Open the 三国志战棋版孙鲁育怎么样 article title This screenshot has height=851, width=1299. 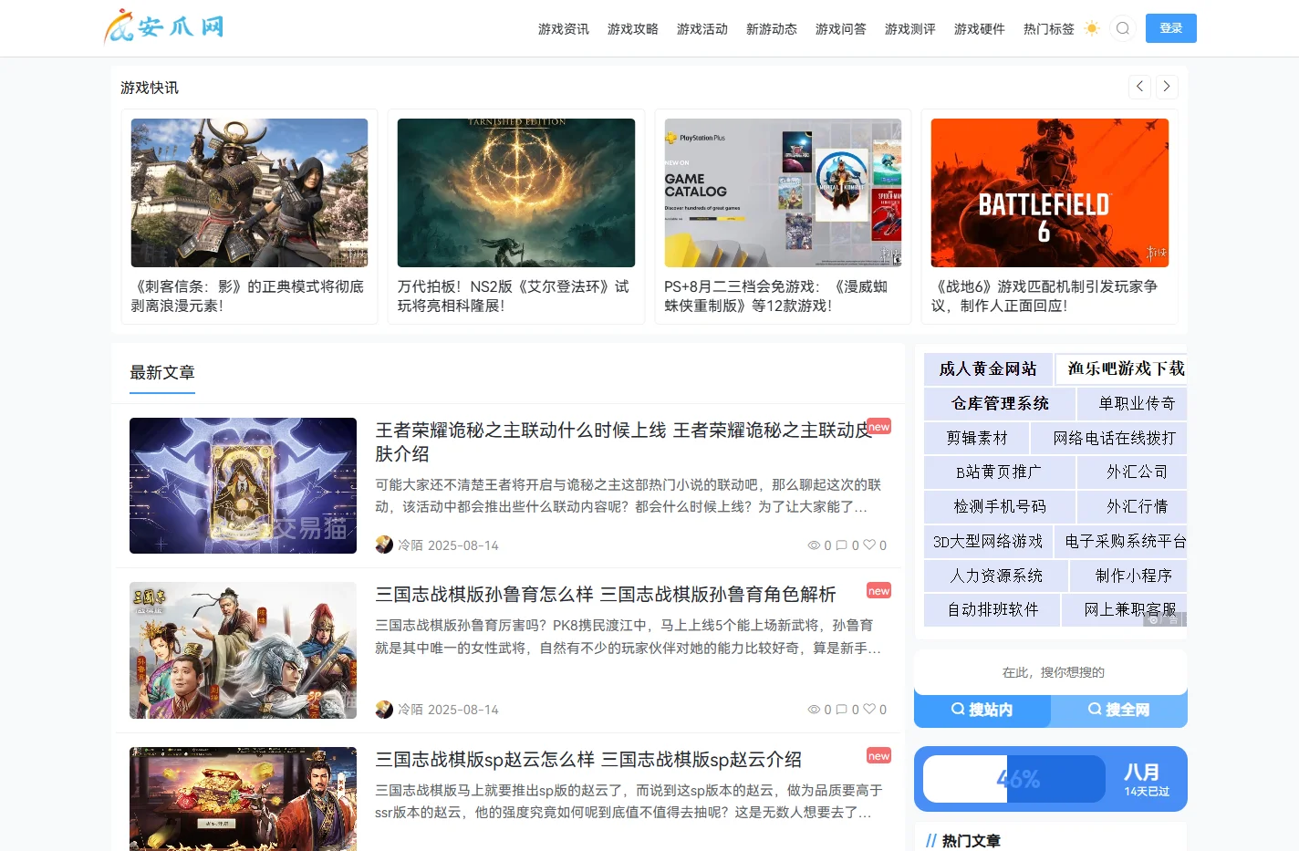606,595
